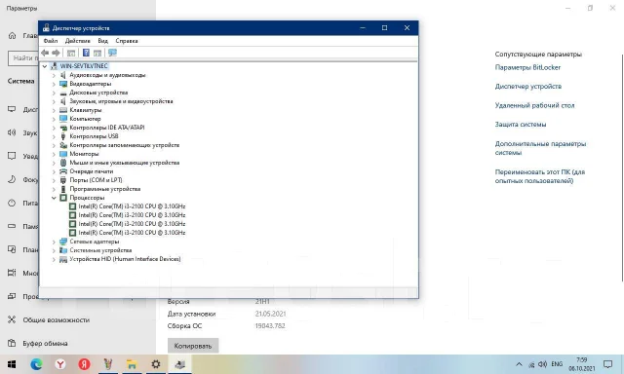
Task: Open the Файл menu
Action: click(51, 41)
